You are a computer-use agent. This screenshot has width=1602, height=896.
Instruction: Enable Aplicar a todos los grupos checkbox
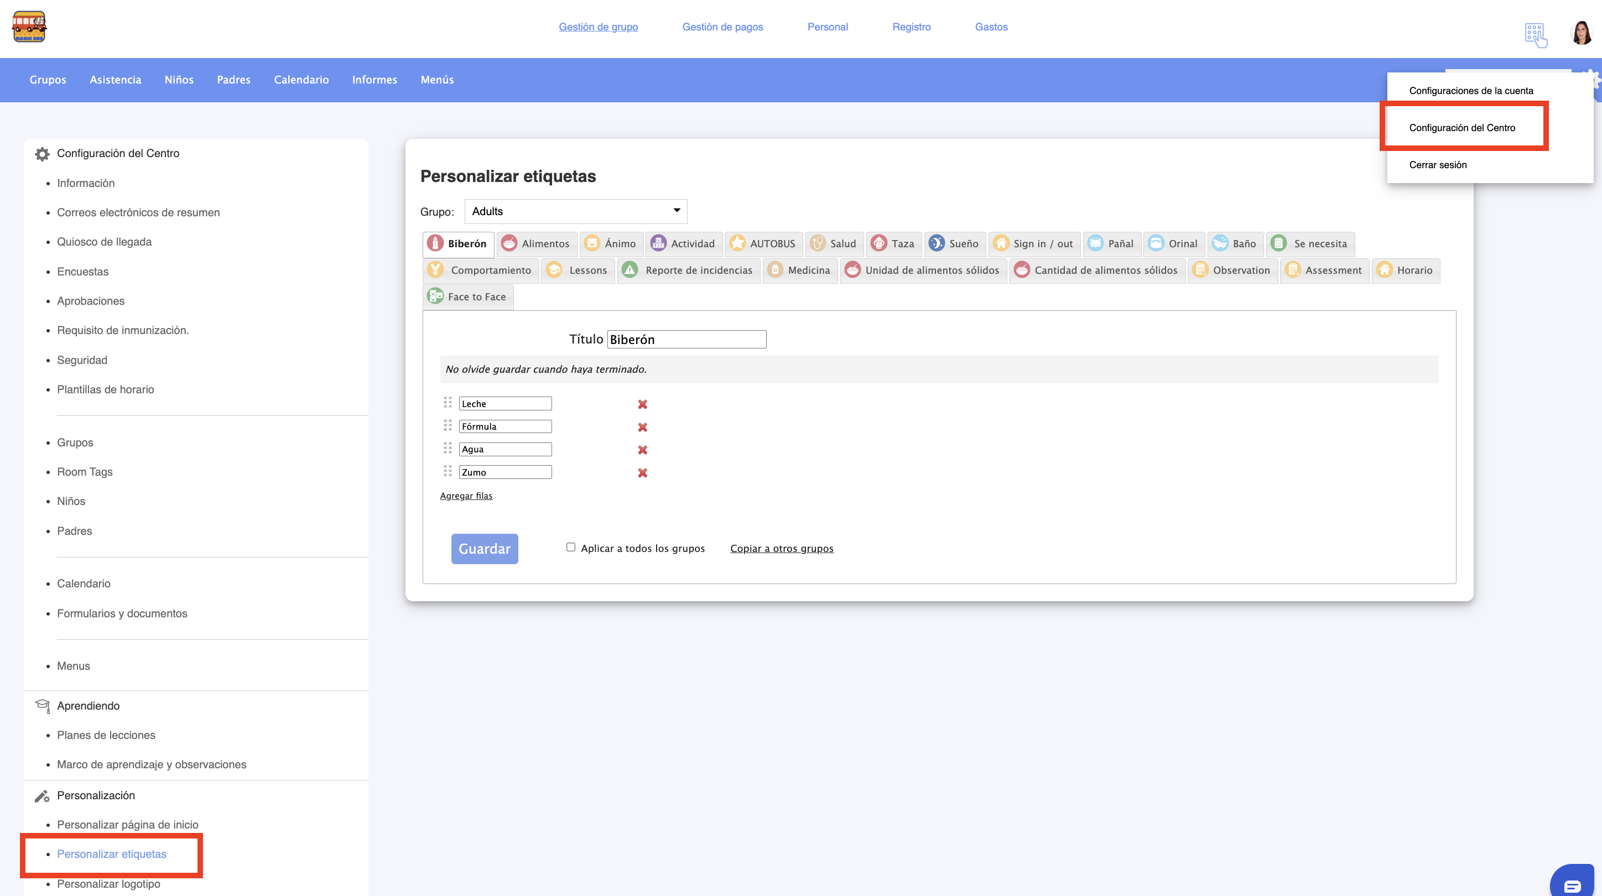point(570,547)
